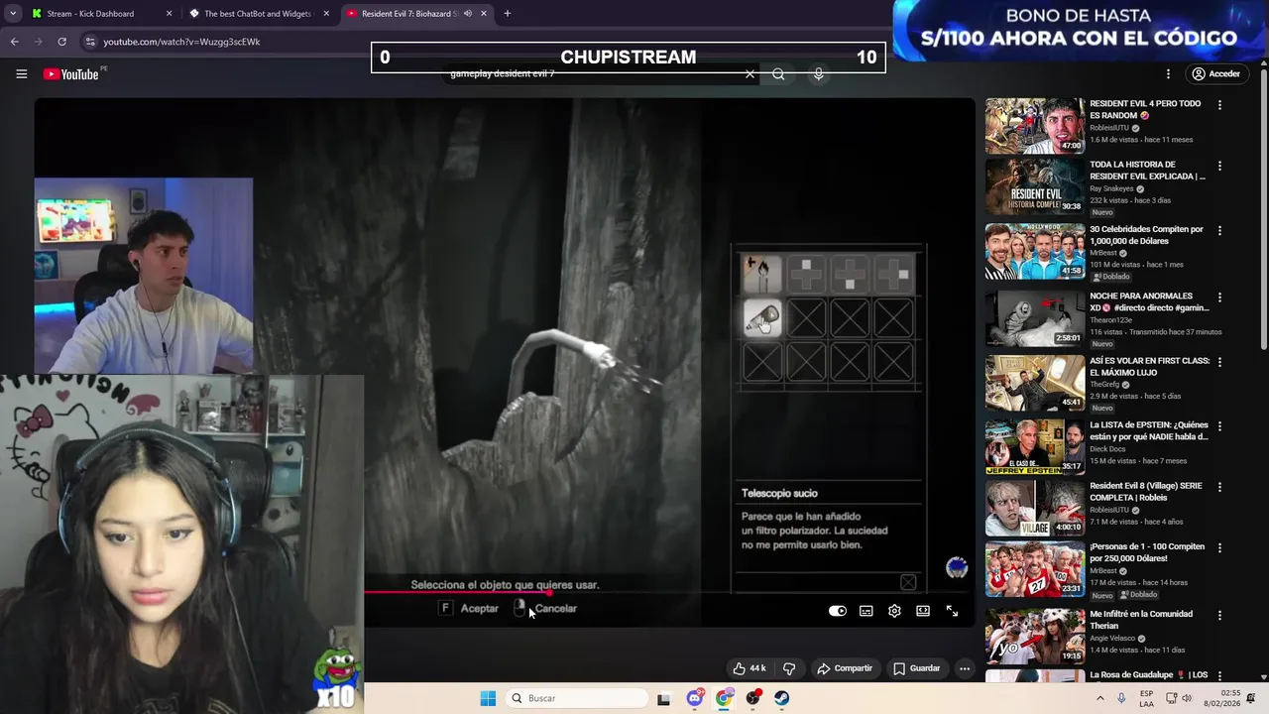Open the notification bell in system tray
The image size is (1269, 714).
[x=1251, y=698]
